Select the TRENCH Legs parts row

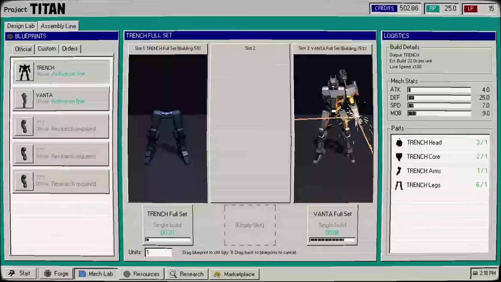click(440, 185)
